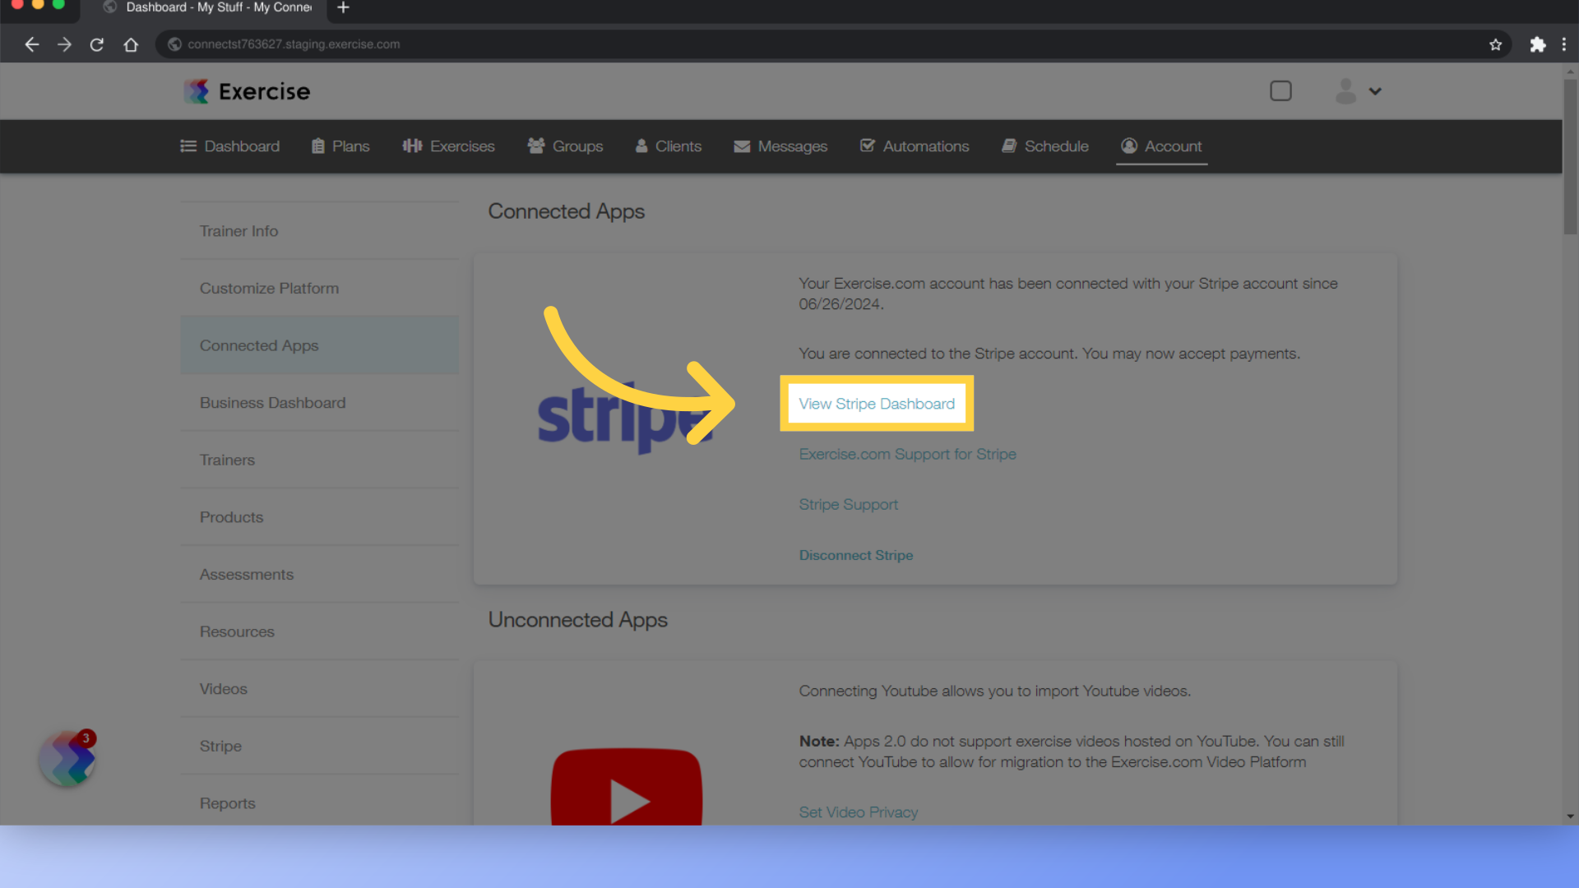Expand the profile dropdown chevron
Image resolution: width=1579 pixels, height=888 pixels.
click(x=1375, y=91)
